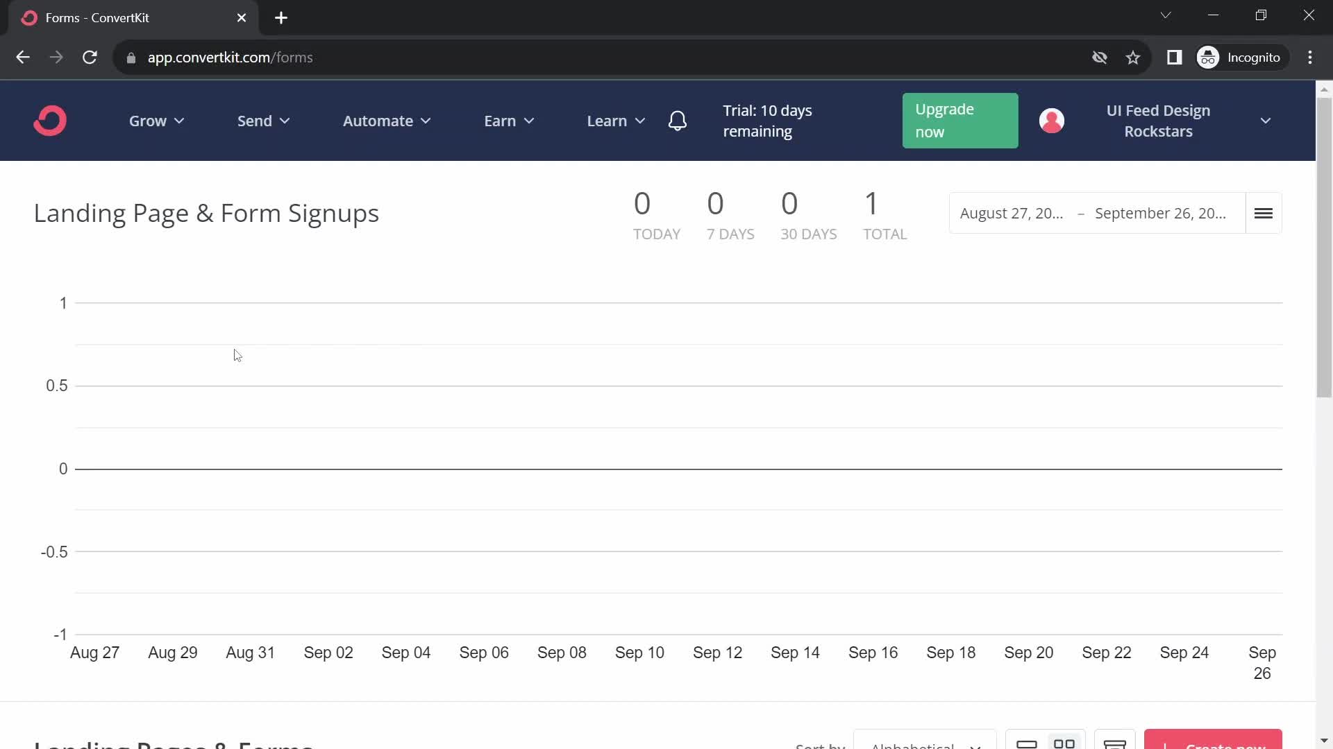Click the 30 DAYS signups stat
This screenshot has width=1333, height=749.
pos(790,212)
